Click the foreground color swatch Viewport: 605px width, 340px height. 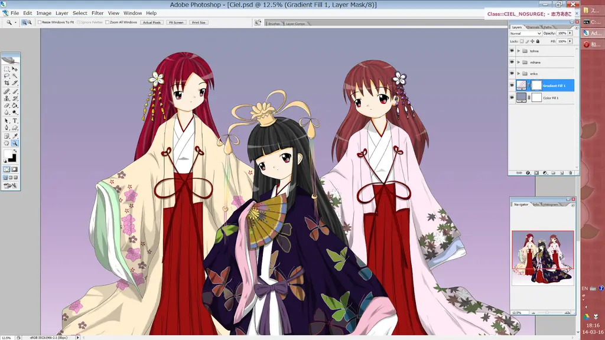8,154
